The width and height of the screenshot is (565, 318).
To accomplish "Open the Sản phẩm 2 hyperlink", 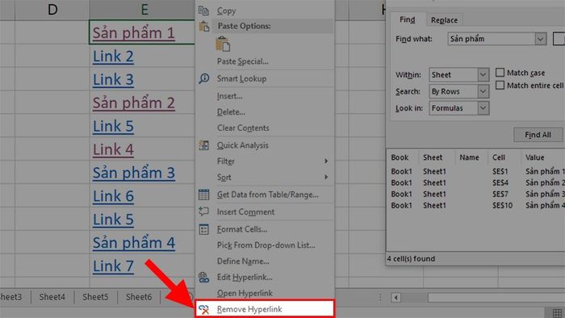I will point(134,103).
